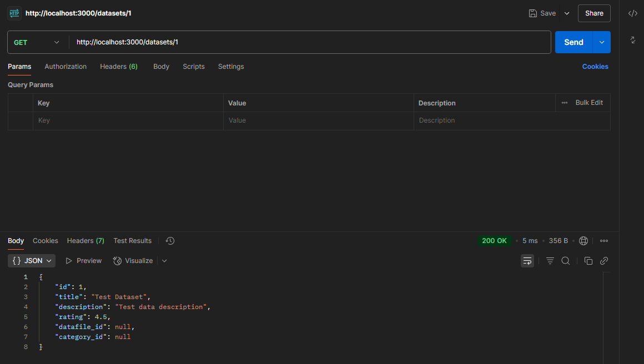Open the code snippet panel icon
The width and height of the screenshot is (644, 364).
coord(632,13)
